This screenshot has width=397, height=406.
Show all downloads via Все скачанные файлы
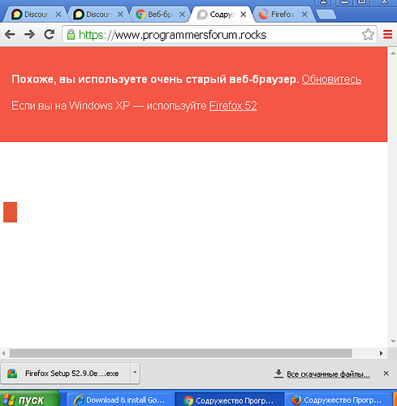click(328, 374)
